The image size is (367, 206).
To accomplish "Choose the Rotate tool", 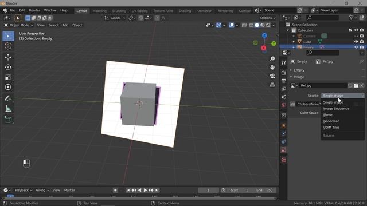I will point(8,68).
